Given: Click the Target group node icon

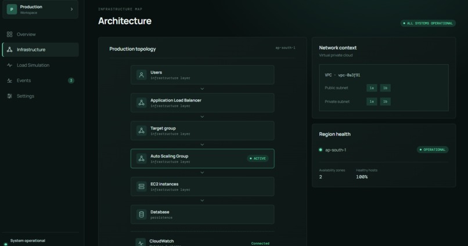Looking at the screenshot, I should click(x=142, y=131).
